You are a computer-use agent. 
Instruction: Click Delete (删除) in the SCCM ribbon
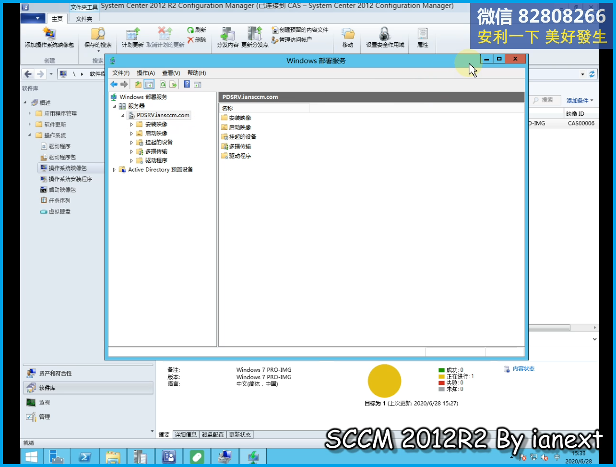tap(197, 40)
